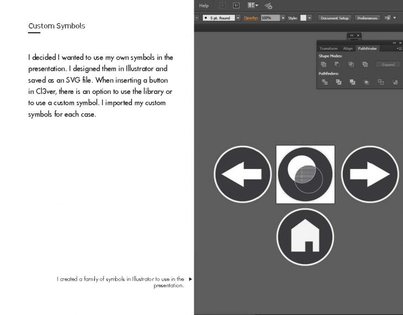Click the Merge pathfinder icon
The width and height of the screenshot is (403, 315).
[352, 82]
